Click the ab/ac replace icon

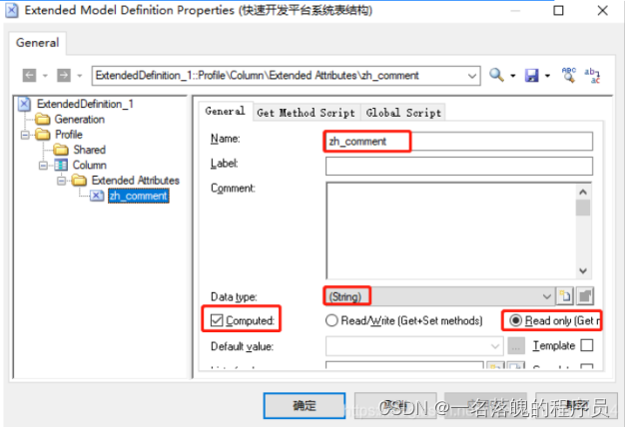point(592,75)
